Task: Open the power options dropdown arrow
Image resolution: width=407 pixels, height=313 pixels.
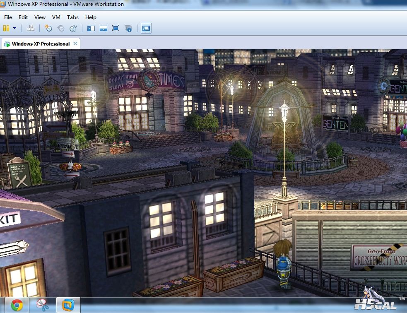Action: coord(15,28)
